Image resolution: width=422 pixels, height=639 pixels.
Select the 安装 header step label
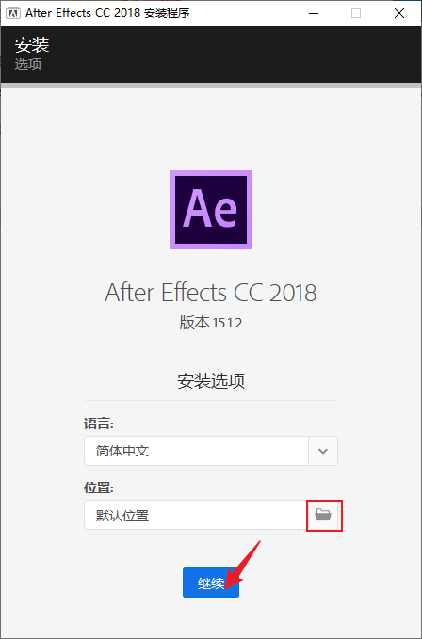[x=32, y=45]
